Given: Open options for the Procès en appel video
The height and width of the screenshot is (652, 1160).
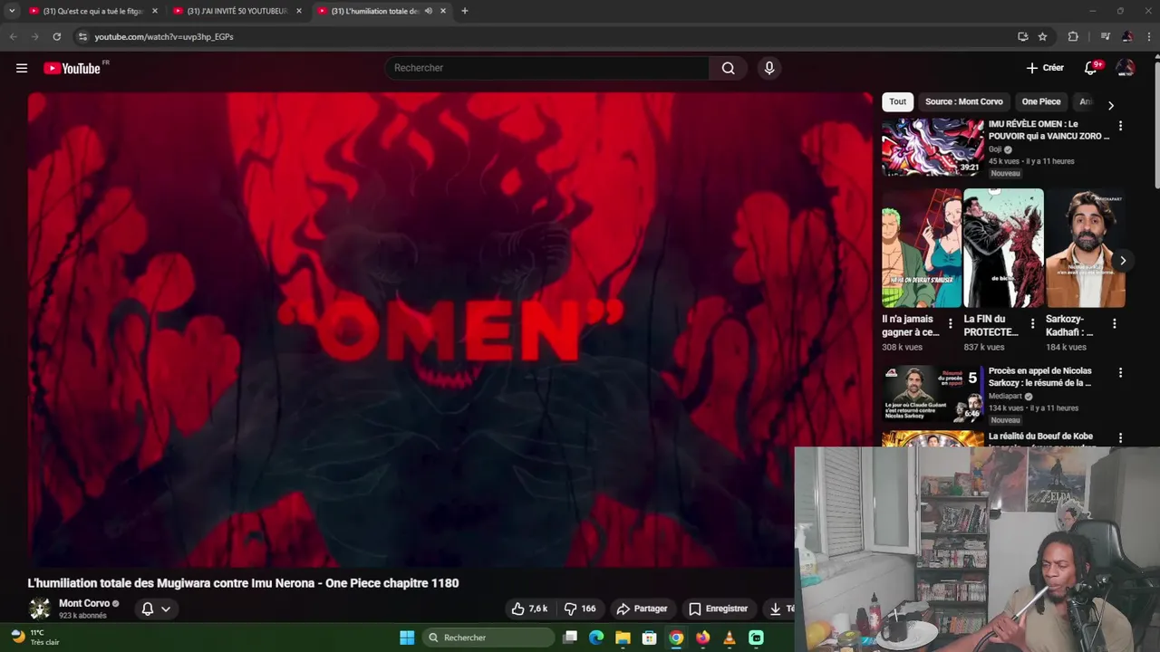Looking at the screenshot, I should pyautogui.click(x=1120, y=372).
